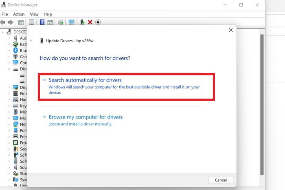The width and height of the screenshot is (285, 190).
Task: Click Scan for hardware changes monitor icon
Action: coord(71,22)
